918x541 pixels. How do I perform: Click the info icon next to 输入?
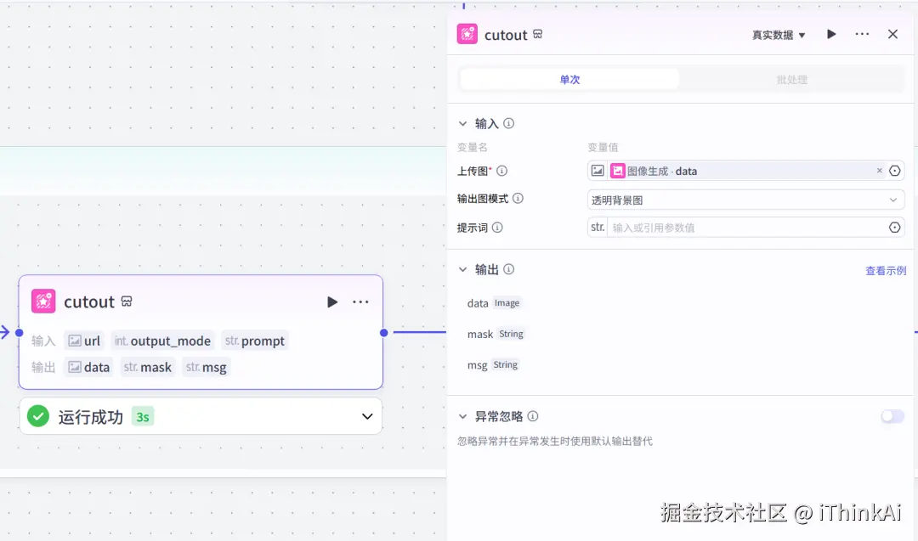tap(509, 123)
